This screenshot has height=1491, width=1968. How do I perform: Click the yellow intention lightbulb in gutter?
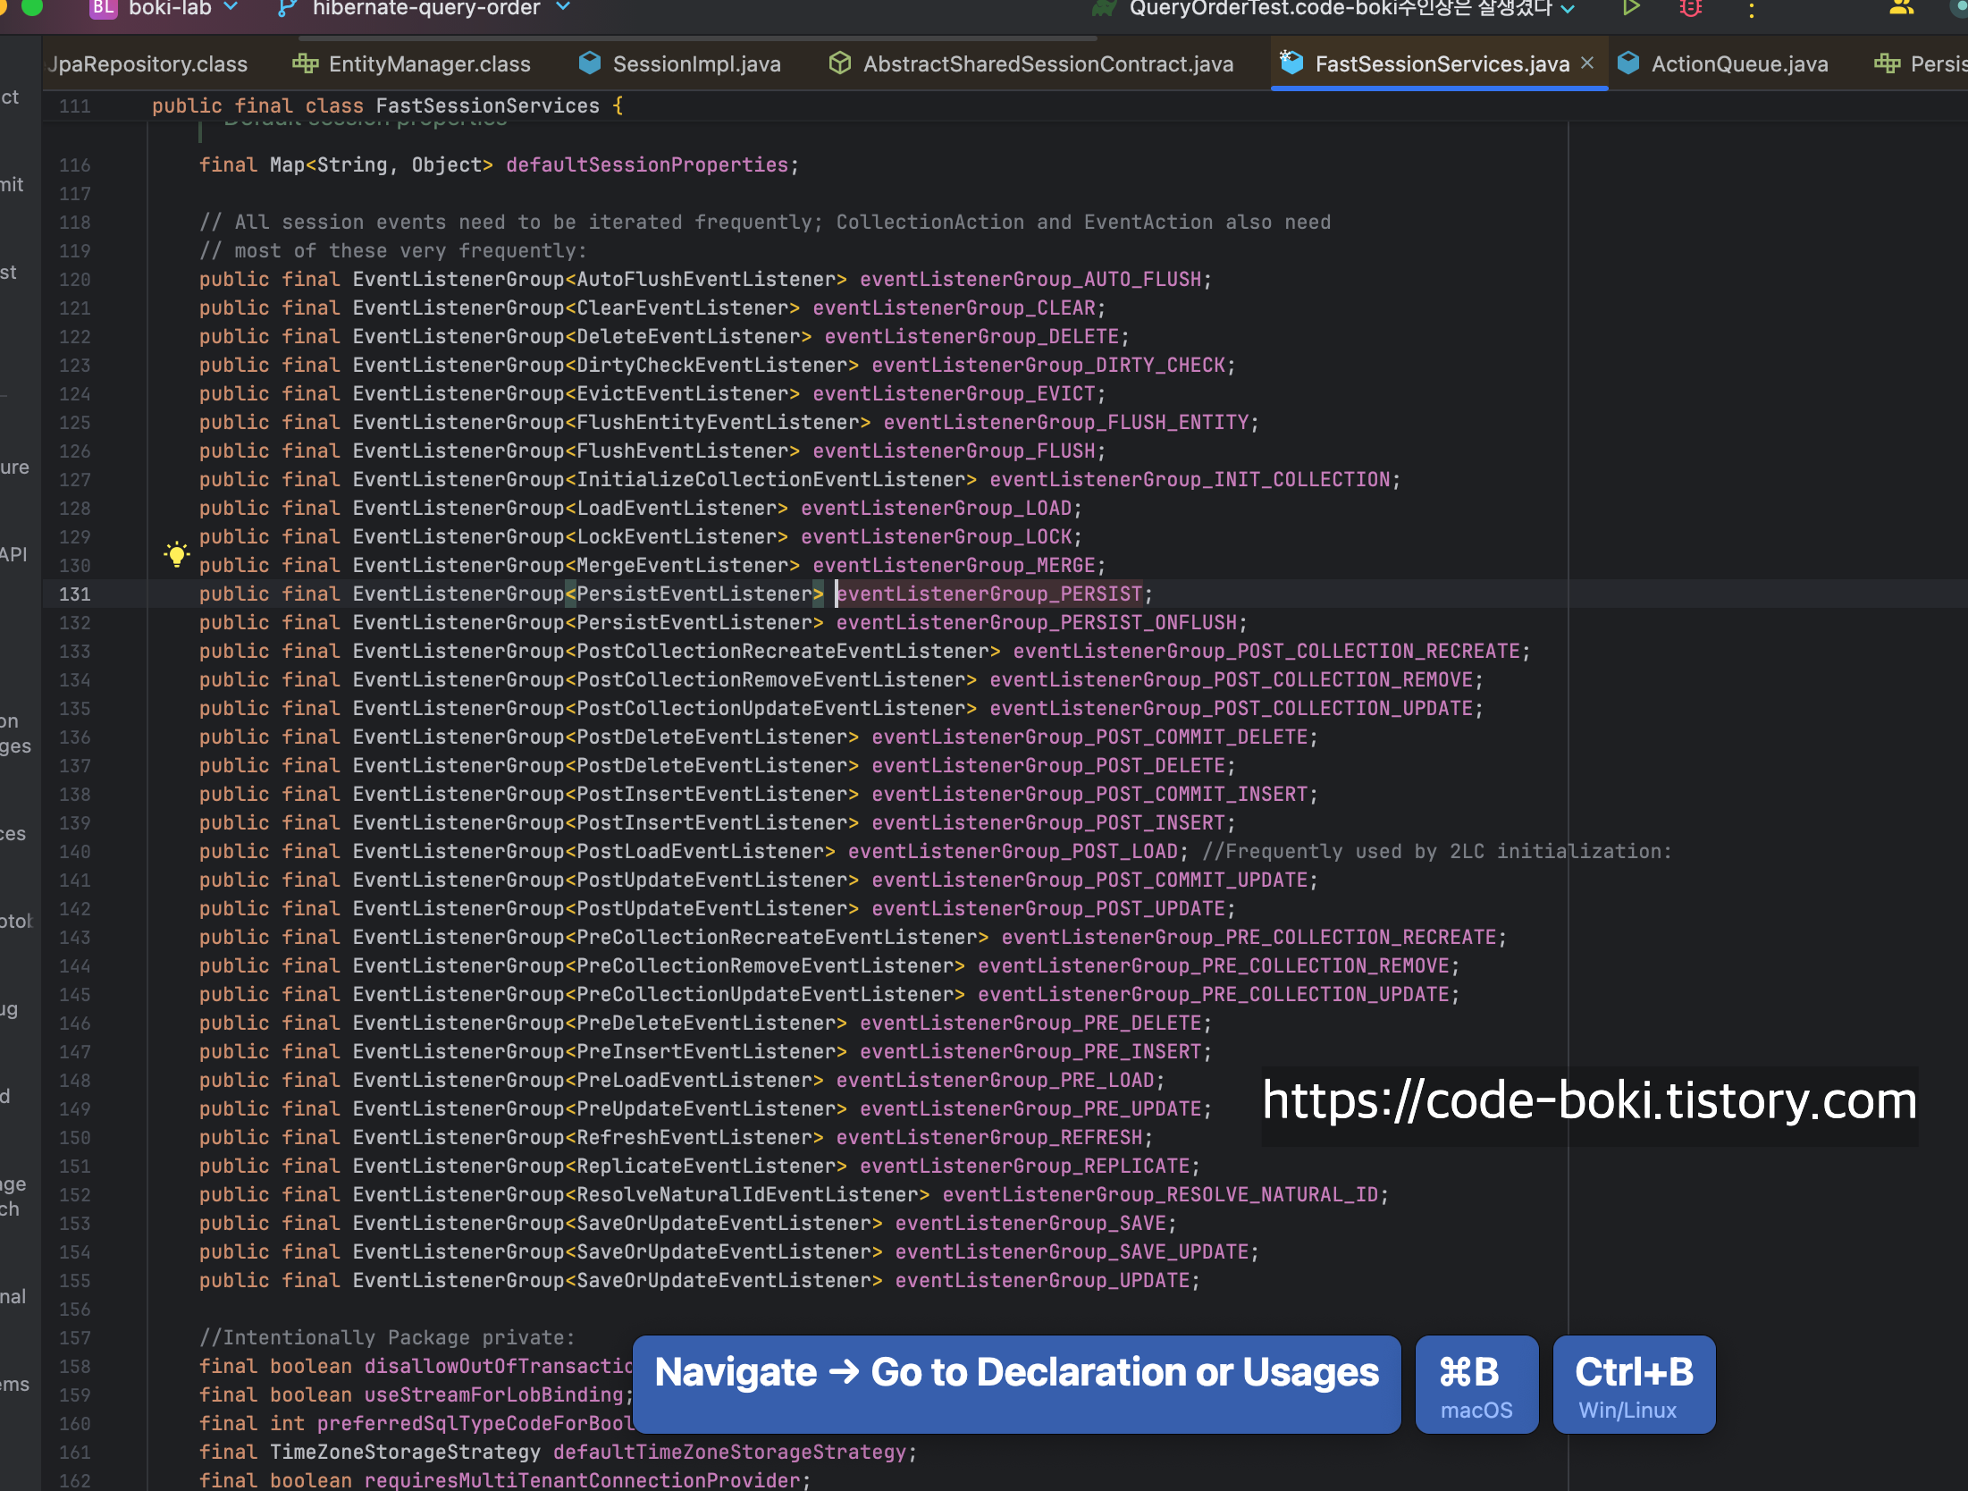[177, 555]
